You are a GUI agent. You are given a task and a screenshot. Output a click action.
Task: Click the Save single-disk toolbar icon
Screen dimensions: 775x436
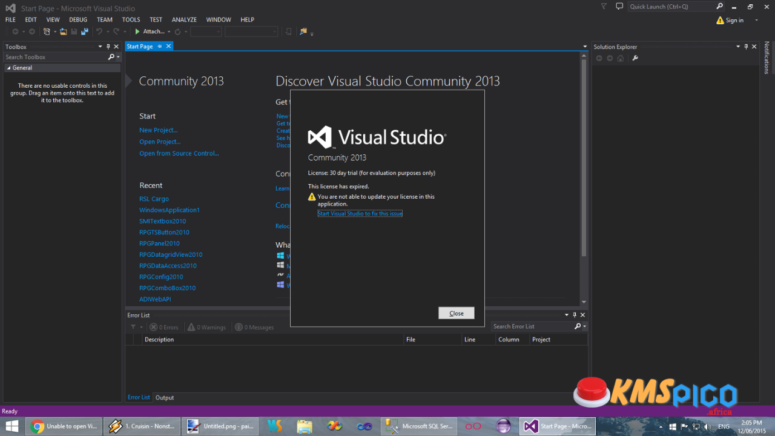coord(74,31)
